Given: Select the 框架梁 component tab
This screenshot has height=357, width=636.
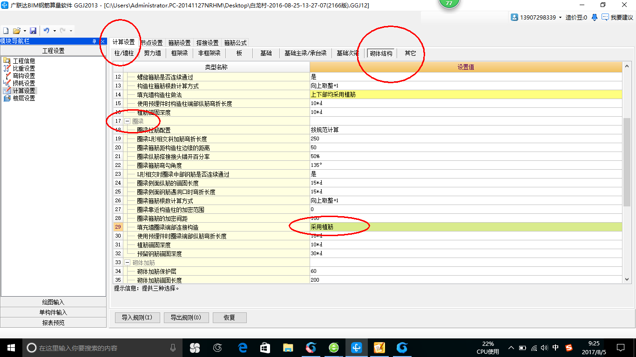Looking at the screenshot, I should point(179,53).
